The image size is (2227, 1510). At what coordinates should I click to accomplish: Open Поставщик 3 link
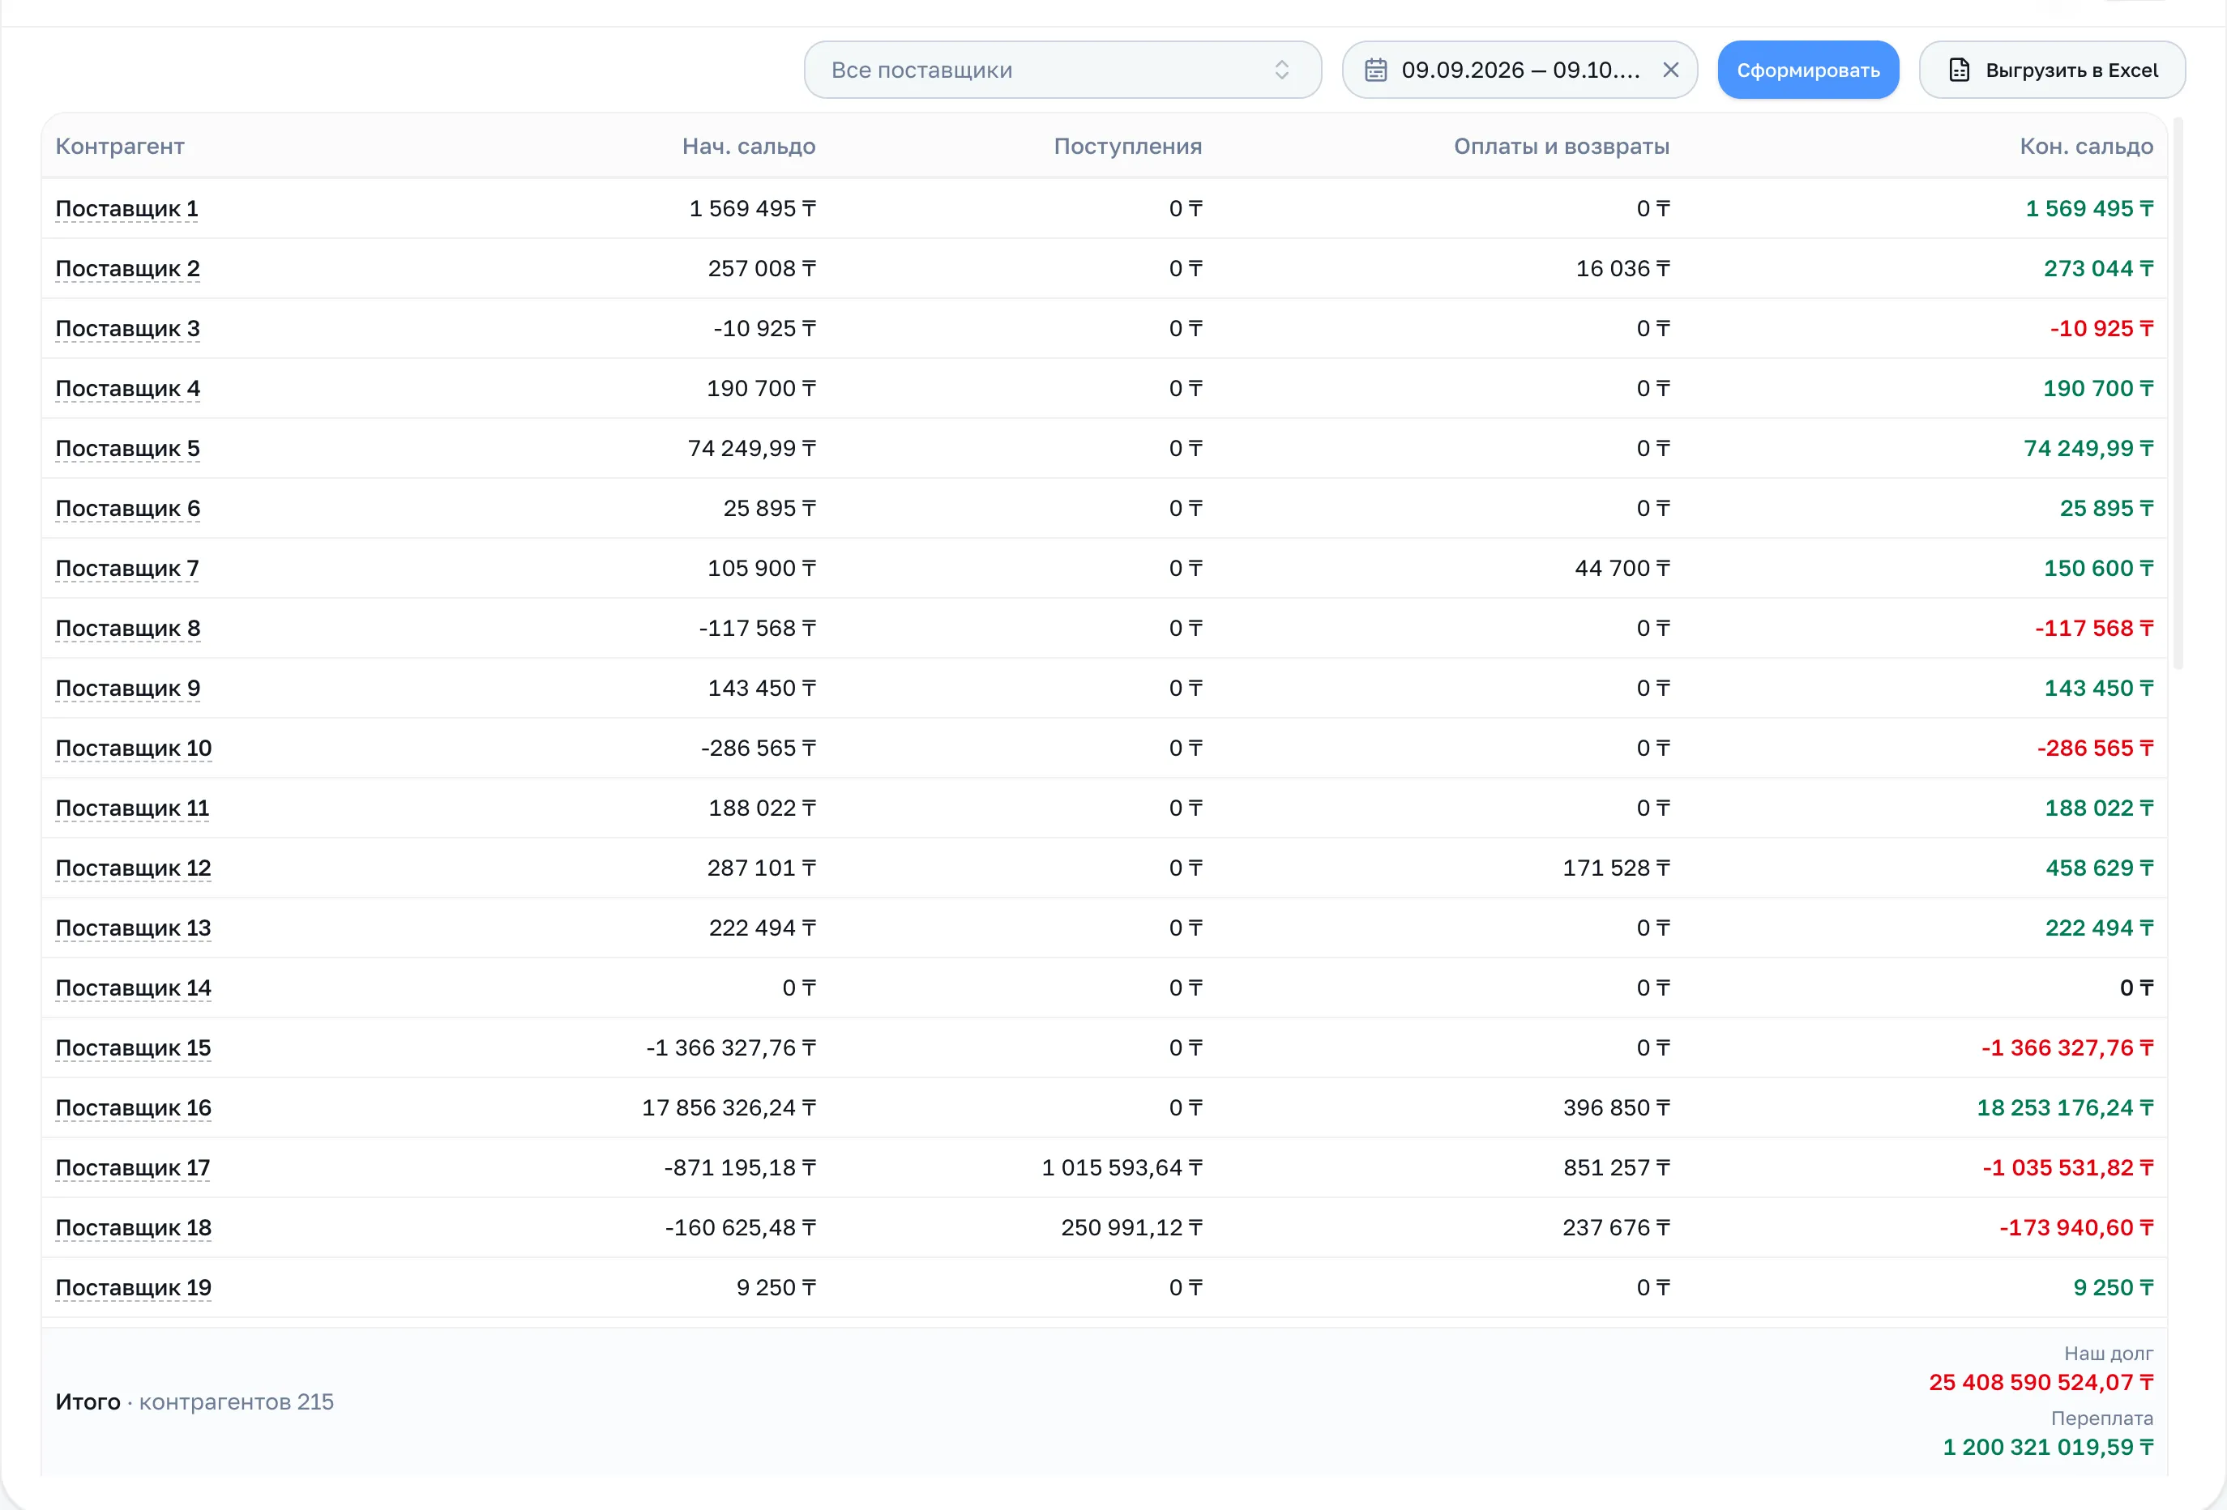point(127,329)
